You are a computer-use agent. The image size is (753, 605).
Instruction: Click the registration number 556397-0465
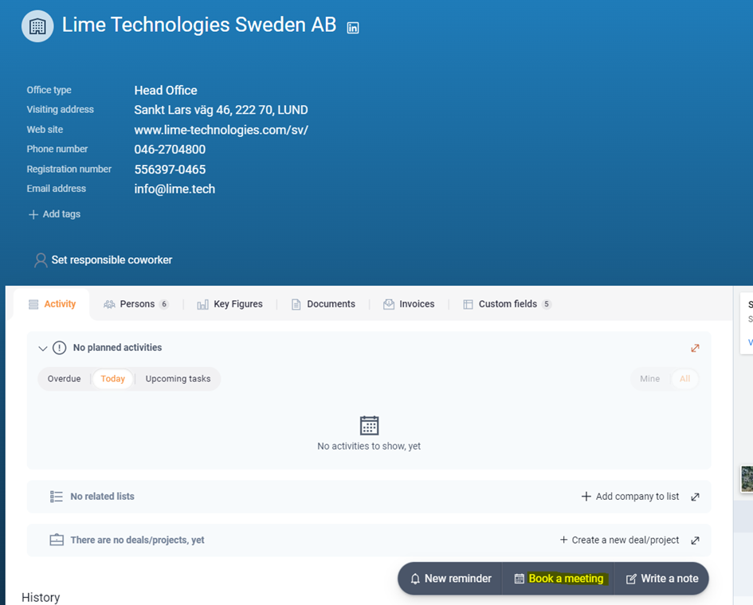(x=170, y=170)
